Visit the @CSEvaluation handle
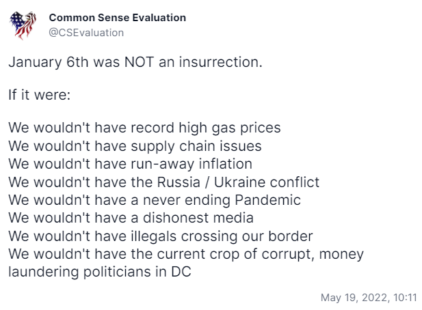Image resolution: width=422 pixels, height=310 pixels. [86, 33]
